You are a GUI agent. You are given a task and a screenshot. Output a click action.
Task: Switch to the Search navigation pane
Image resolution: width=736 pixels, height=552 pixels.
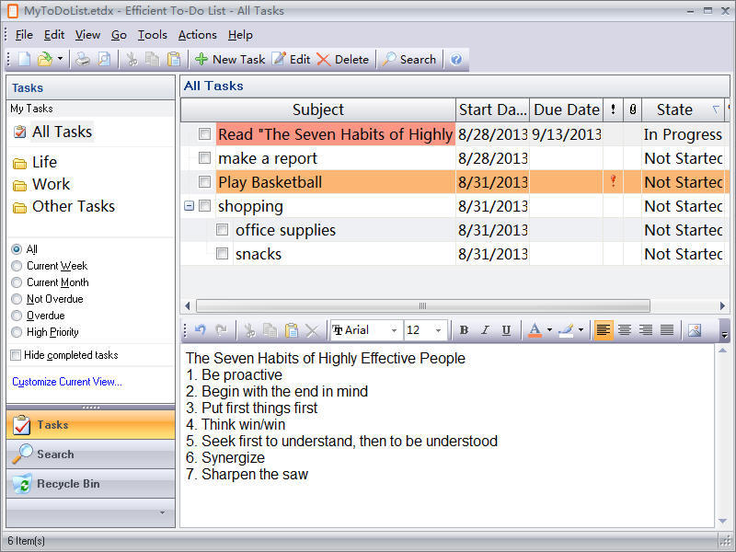point(90,454)
